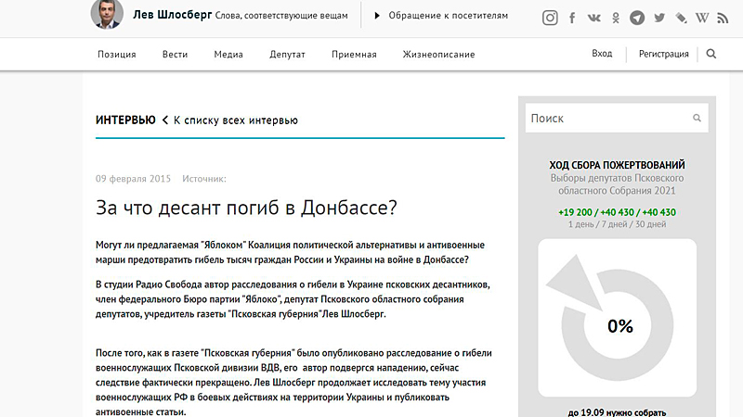Screen dimensions: 743x417
Task: Open the Facebook page icon
Action: click(x=572, y=18)
